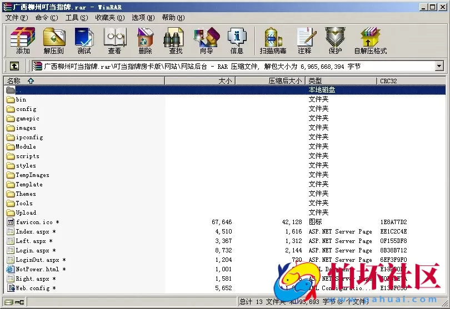Click the 67,646 size value

(222, 222)
